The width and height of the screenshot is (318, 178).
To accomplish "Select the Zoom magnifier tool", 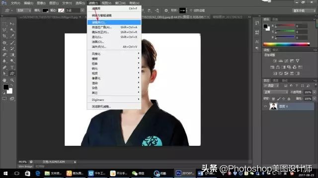I will click(x=12, y=80).
